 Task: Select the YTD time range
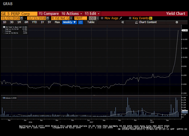(x=34, y=22)
